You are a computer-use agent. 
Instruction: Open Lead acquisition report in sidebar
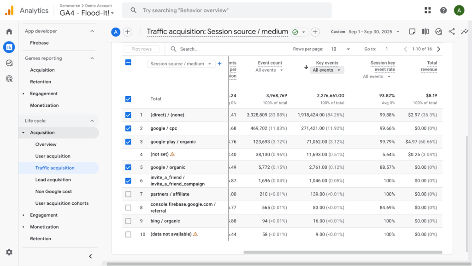[x=53, y=179]
